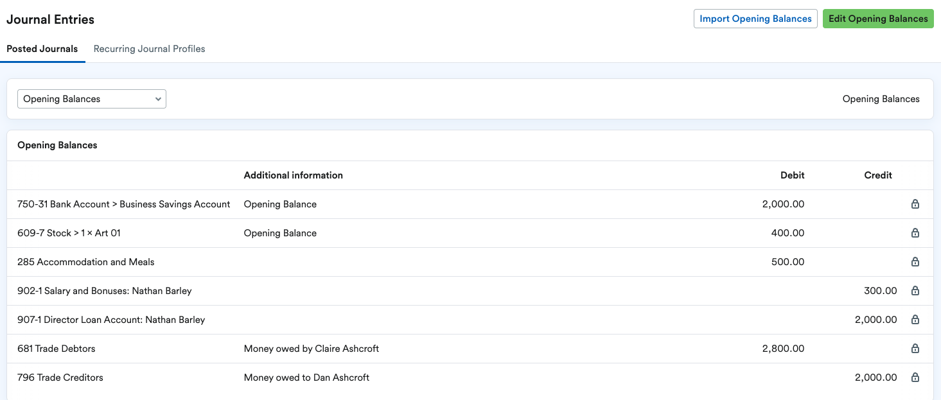Click 'Opening Balances' label beside the filter
The width and height of the screenshot is (941, 400).
pos(881,99)
